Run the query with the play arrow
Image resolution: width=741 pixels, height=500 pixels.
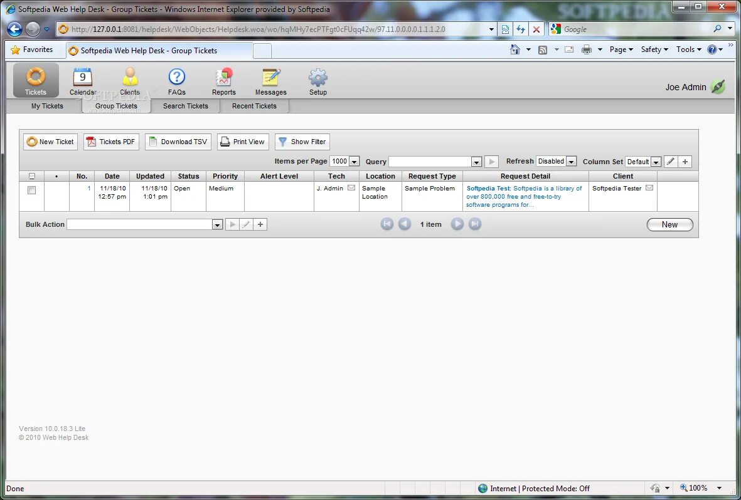point(491,162)
